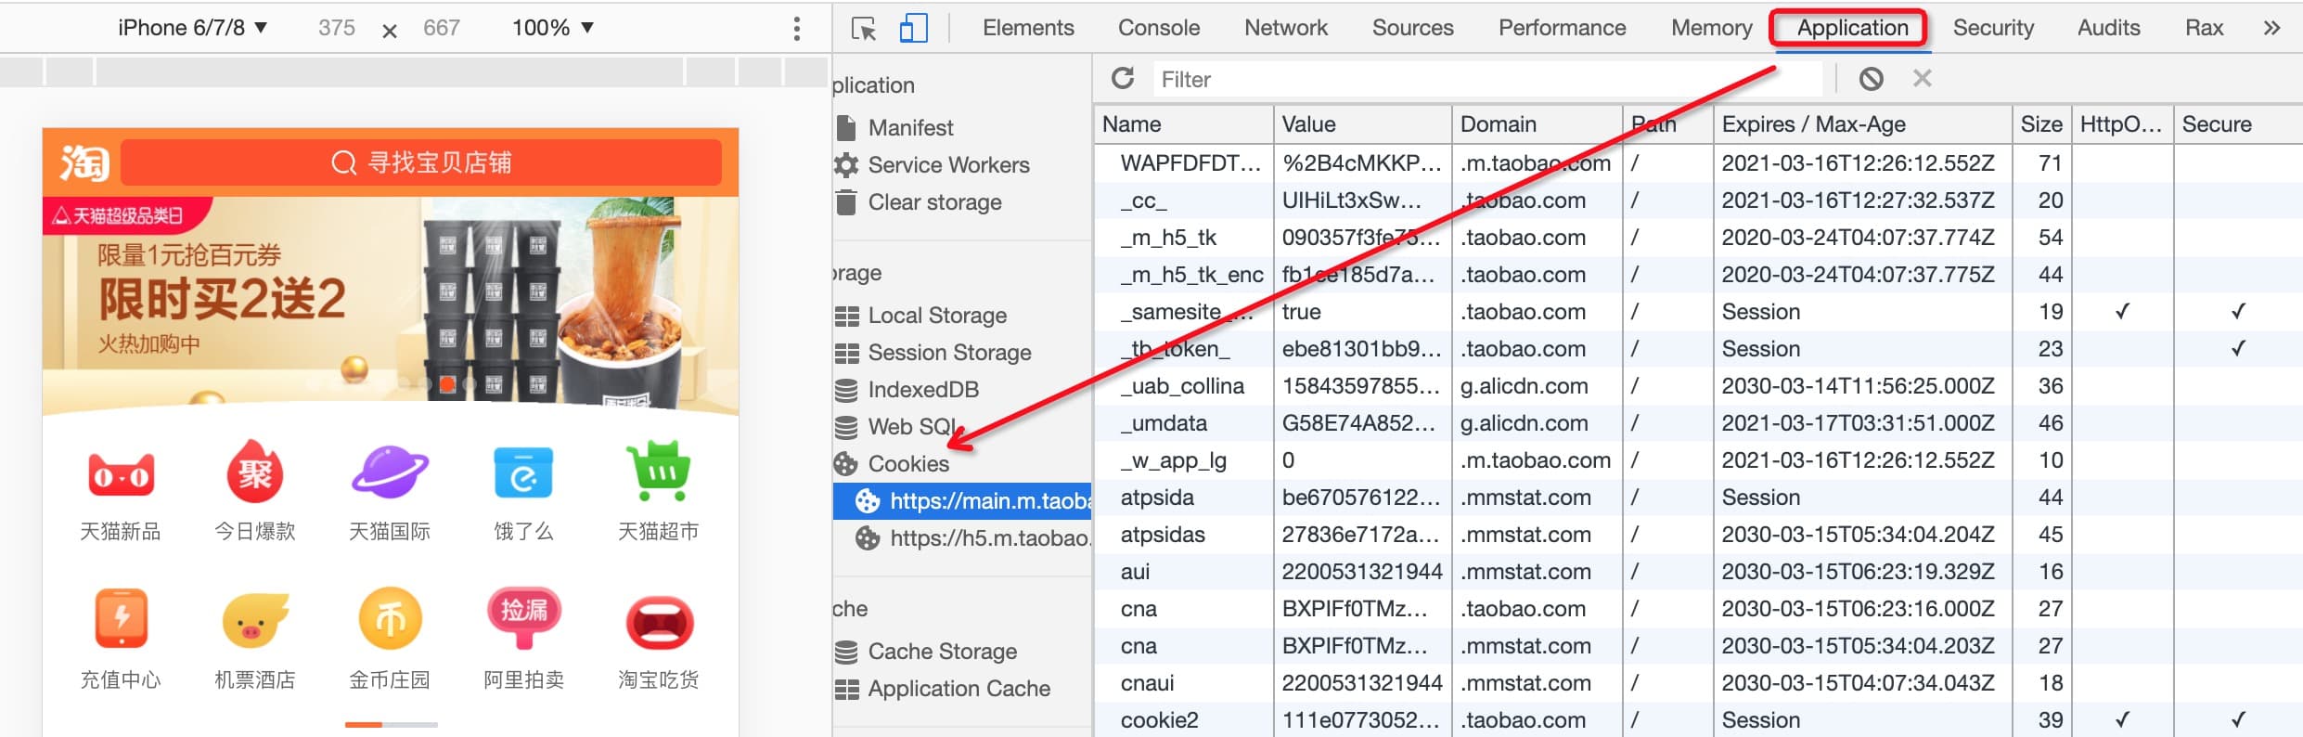The width and height of the screenshot is (2303, 737).
Task: Tap the 充值中心 icon
Action: (x=121, y=619)
